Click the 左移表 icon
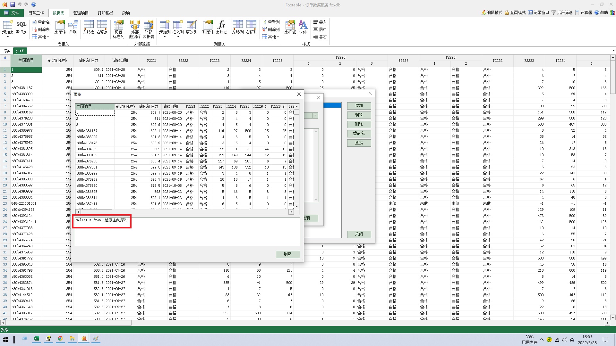The image size is (616, 346). coord(89,27)
